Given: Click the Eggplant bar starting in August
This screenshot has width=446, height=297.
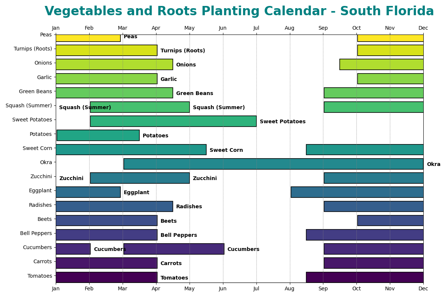Looking at the screenshot, I should pyautogui.click(x=357, y=192).
